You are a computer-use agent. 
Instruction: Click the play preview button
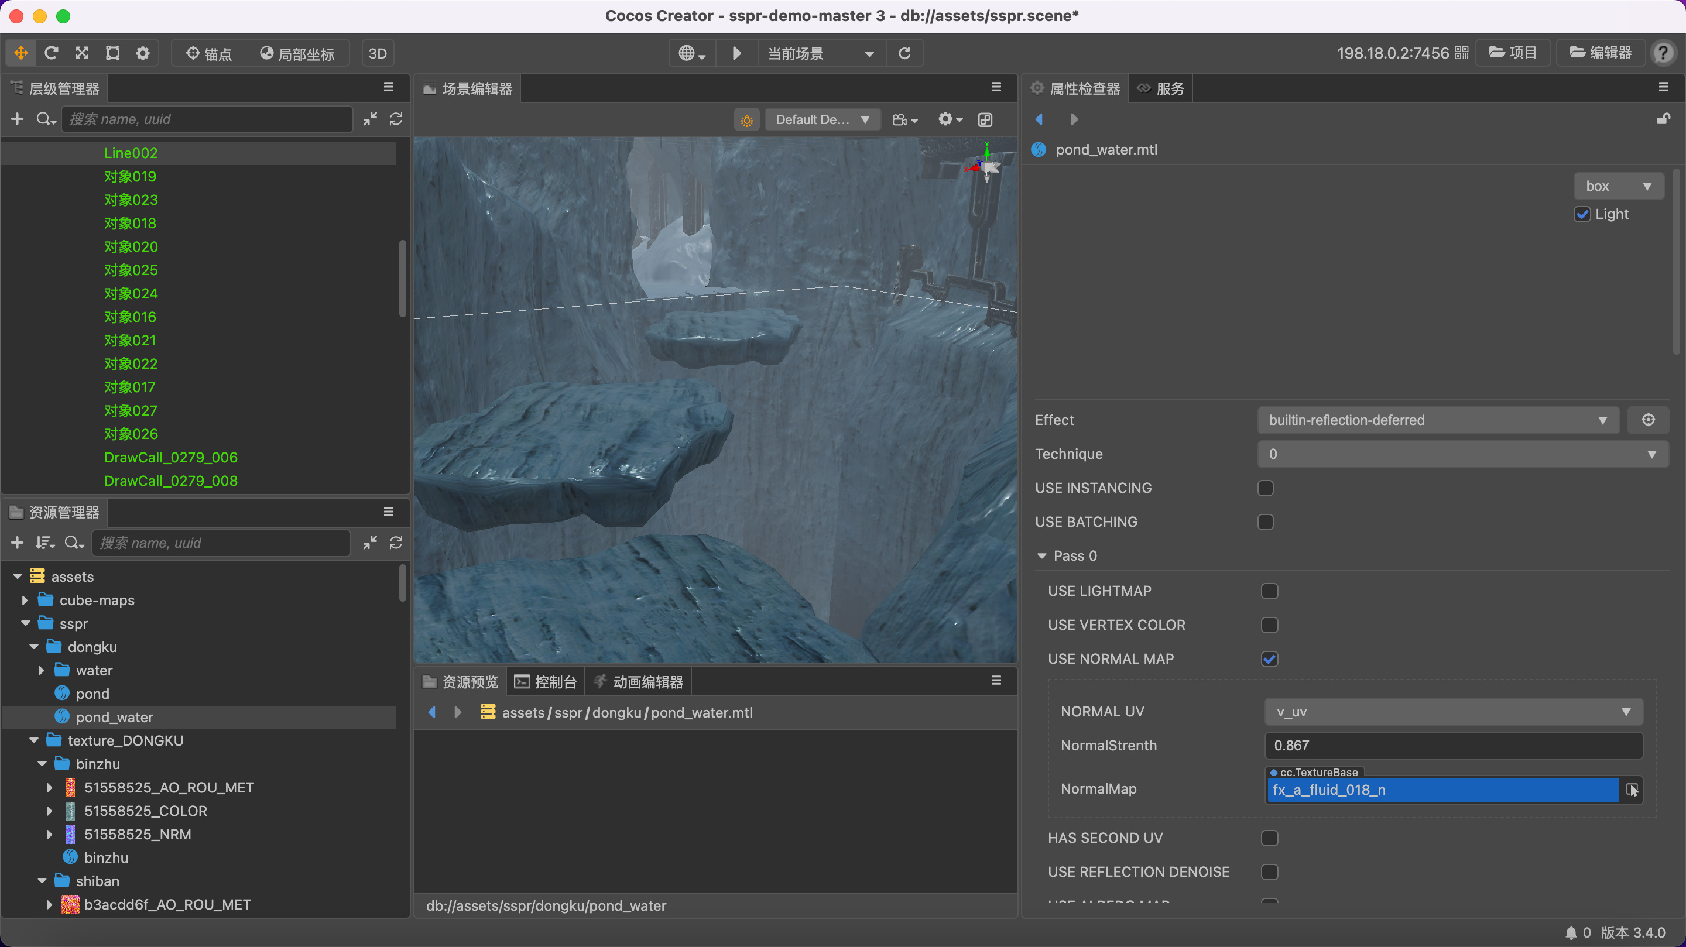[x=736, y=53]
